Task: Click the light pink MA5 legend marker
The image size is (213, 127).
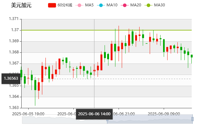Action: 79,5
